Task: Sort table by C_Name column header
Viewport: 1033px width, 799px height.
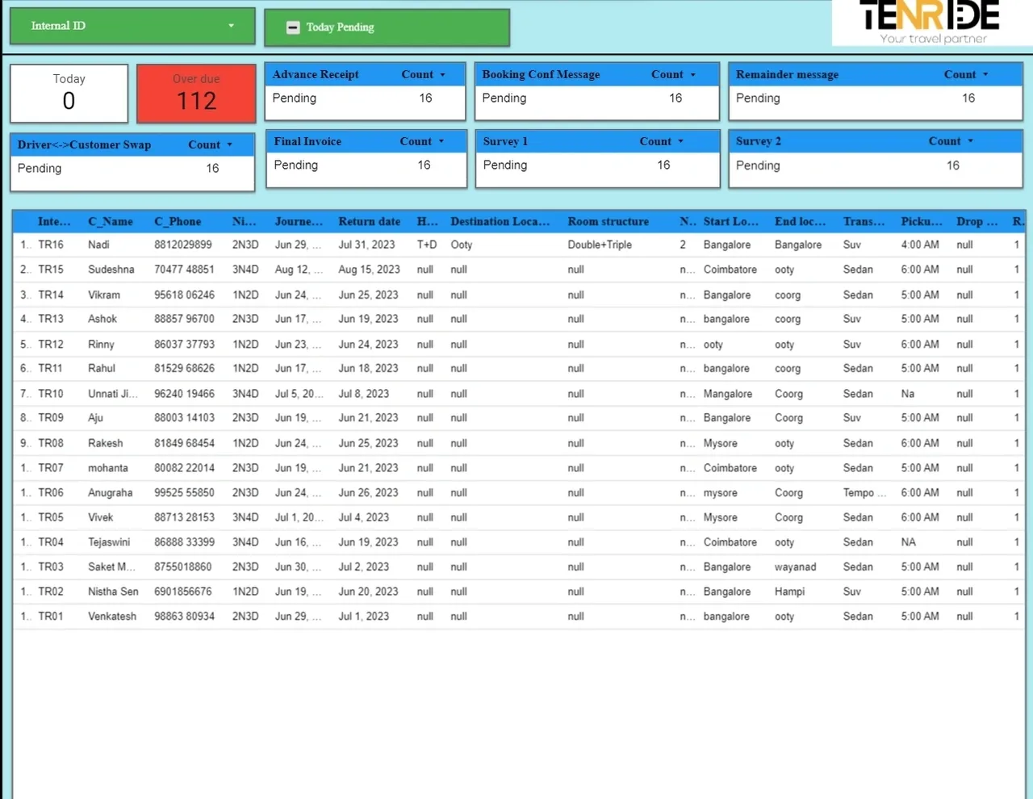Action: [111, 221]
